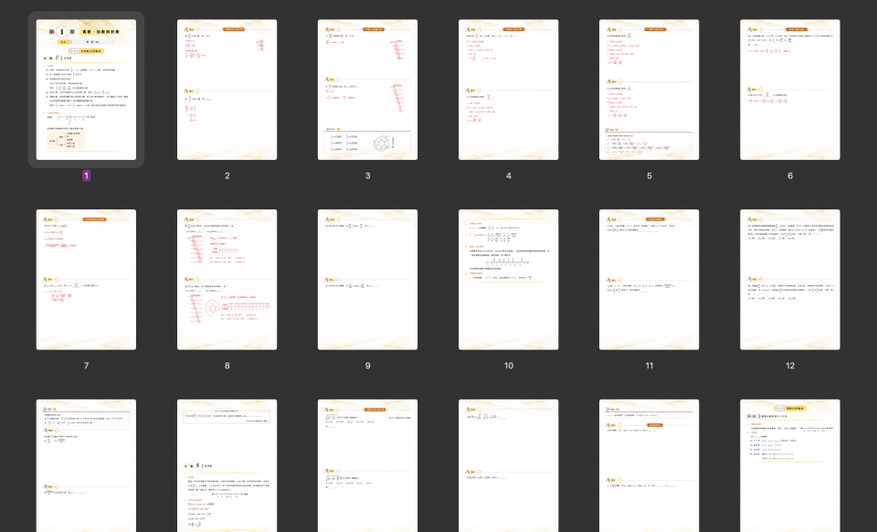Screen dimensions: 877x532
Task: Select the page 6 thumbnail
Action: pyautogui.click(x=789, y=90)
